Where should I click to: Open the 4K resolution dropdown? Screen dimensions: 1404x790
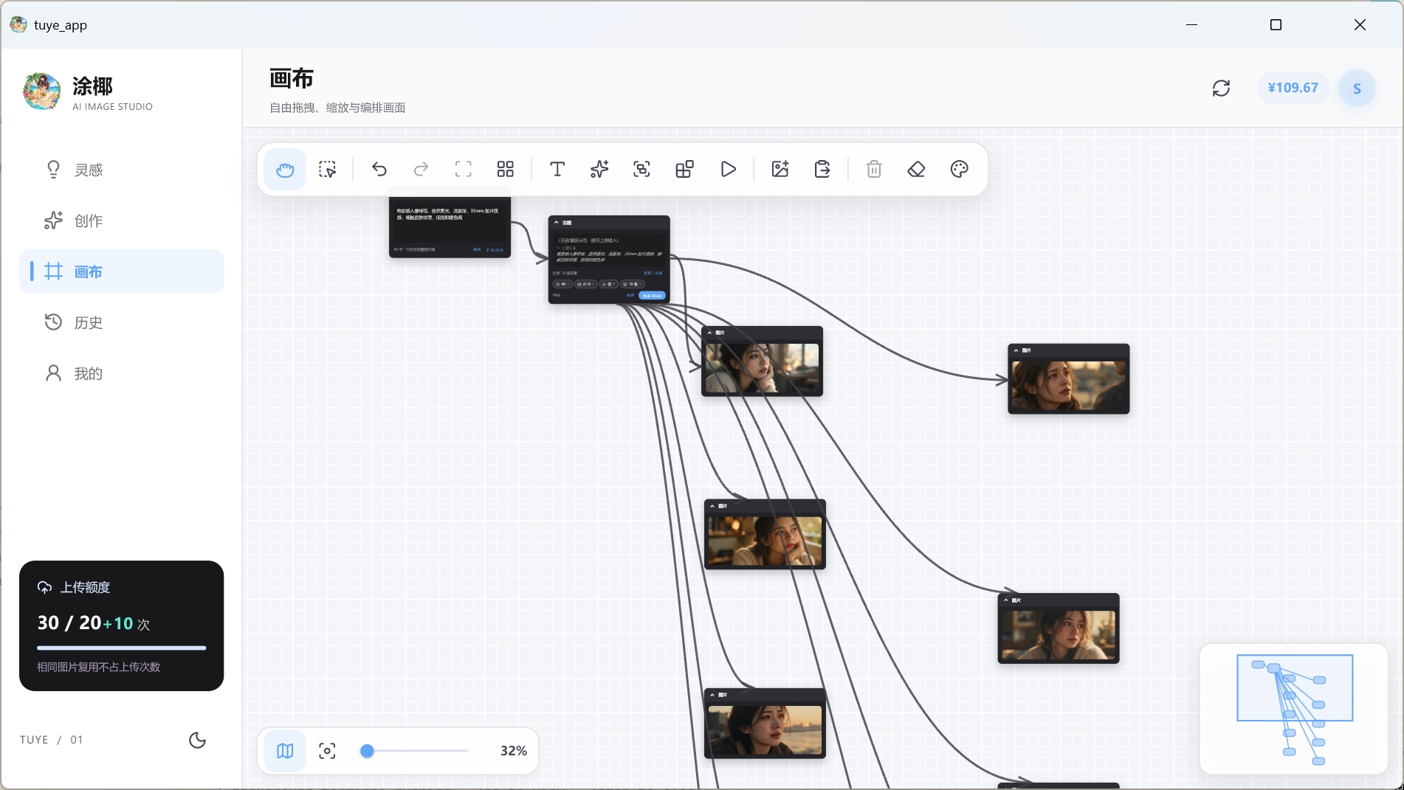tap(562, 284)
